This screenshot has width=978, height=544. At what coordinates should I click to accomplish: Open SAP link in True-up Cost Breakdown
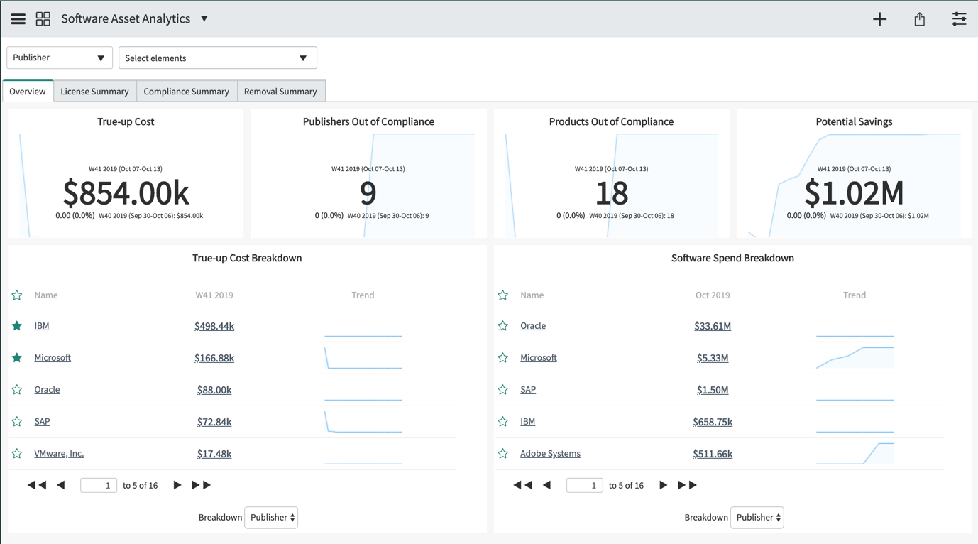click(x=42, y=422)
